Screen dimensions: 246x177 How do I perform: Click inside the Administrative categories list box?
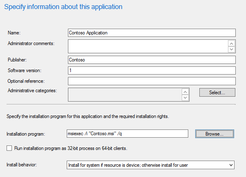click(124, 95)
